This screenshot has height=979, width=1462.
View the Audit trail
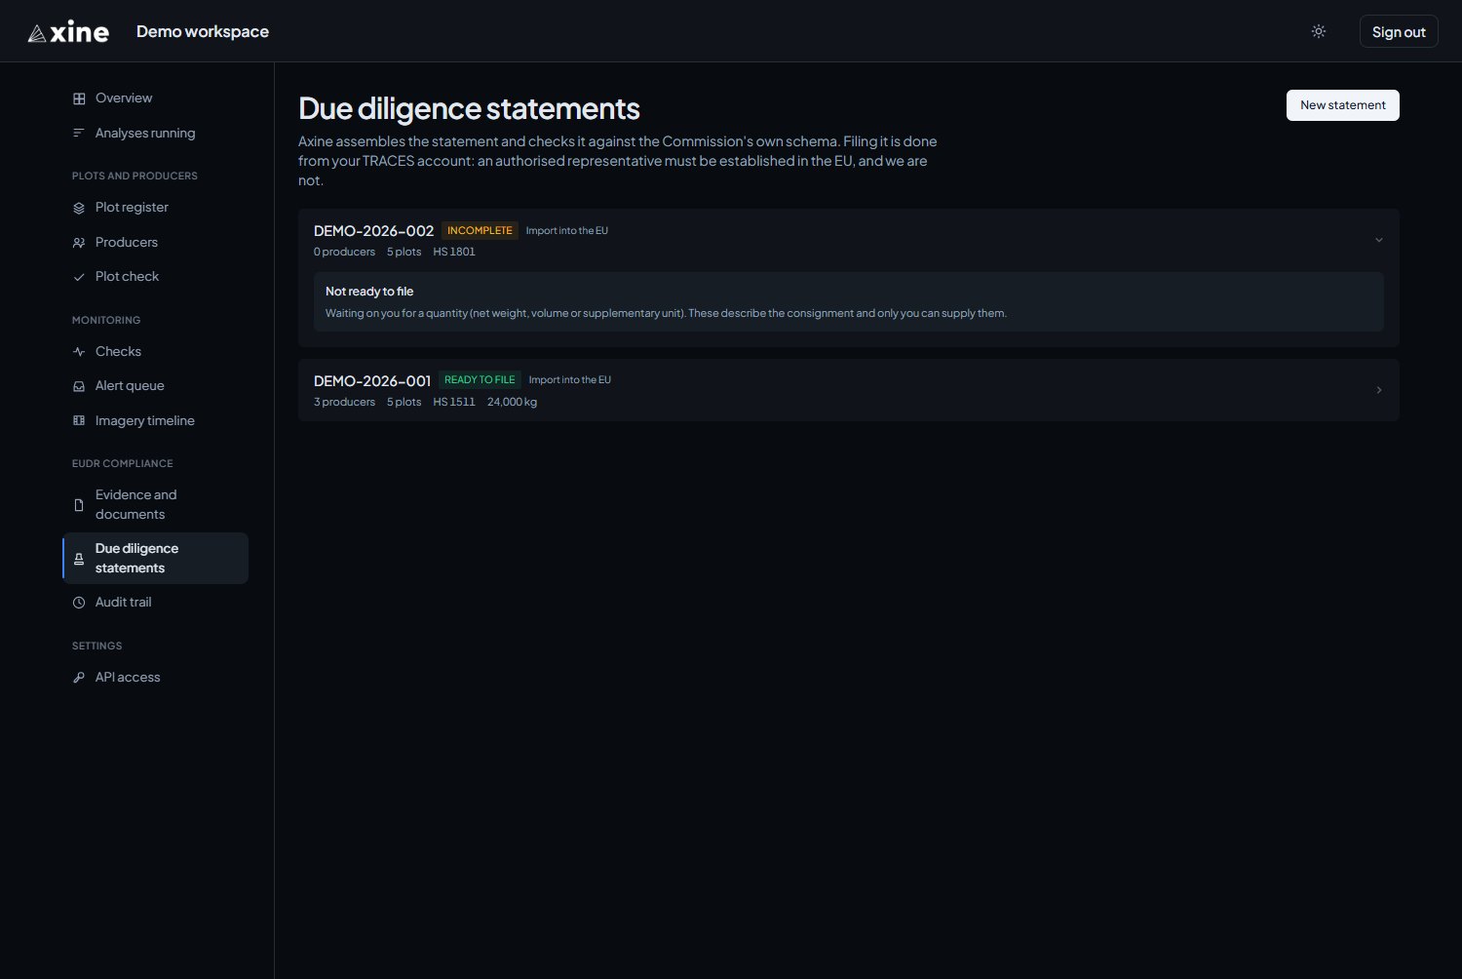click(x=155, y=603)
